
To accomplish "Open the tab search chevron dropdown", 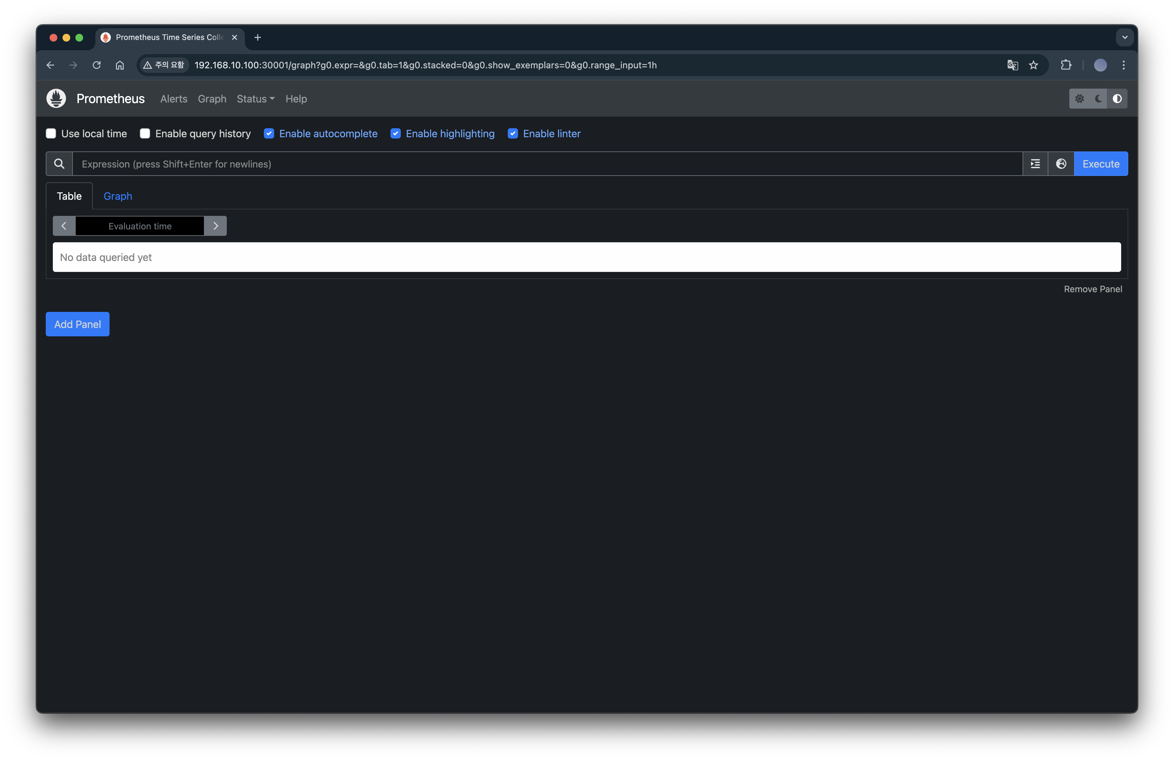I will pos(1125,37).
